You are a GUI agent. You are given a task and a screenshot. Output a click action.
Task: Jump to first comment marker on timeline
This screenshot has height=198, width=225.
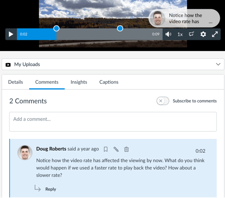[x=56, y=28]
